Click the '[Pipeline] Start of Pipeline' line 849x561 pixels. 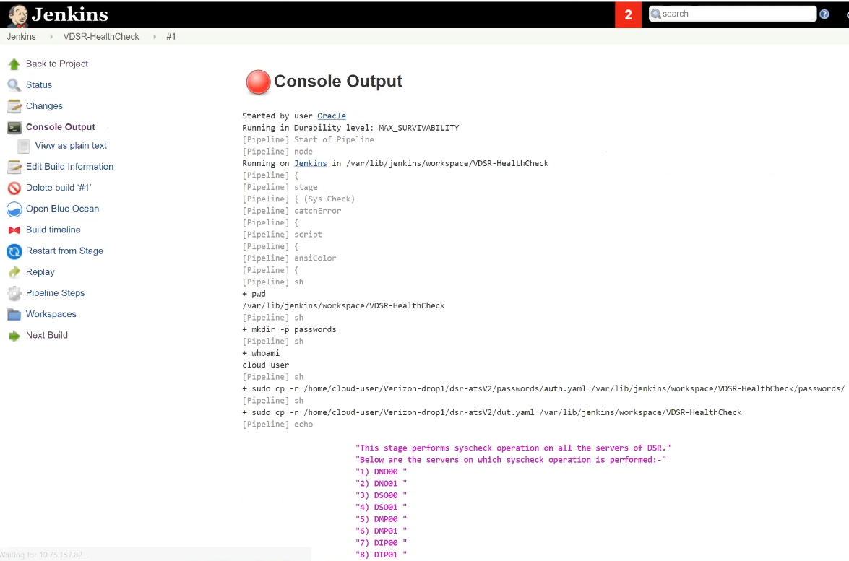tap(308, 139)
